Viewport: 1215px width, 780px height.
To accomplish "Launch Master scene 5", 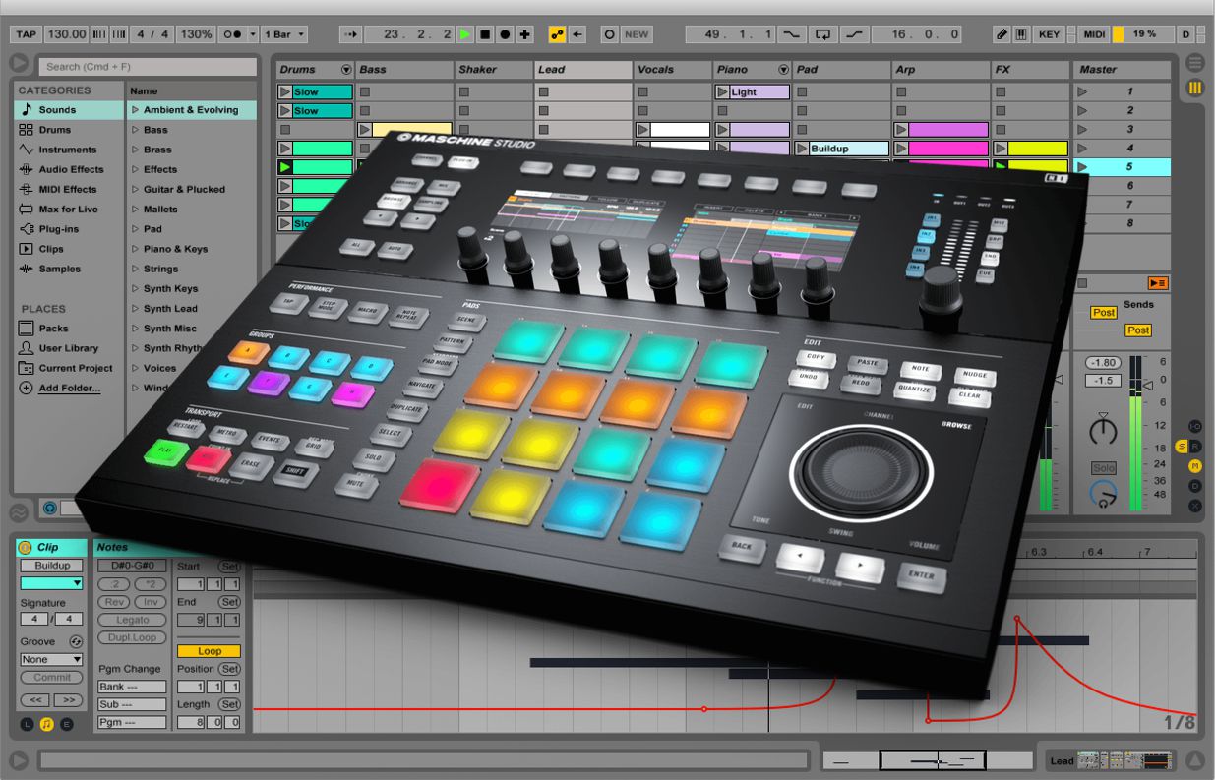I will [x=1083, y=167].
